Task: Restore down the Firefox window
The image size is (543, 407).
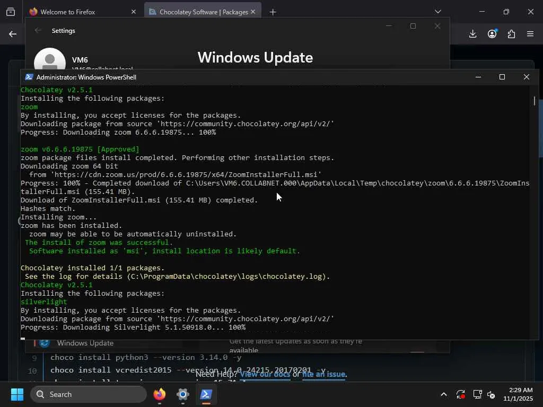Action: 506,12
